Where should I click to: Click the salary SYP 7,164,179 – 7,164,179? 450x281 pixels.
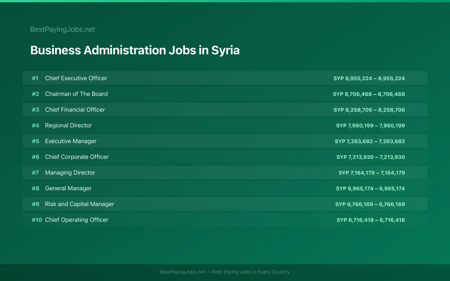click(372, 173)
